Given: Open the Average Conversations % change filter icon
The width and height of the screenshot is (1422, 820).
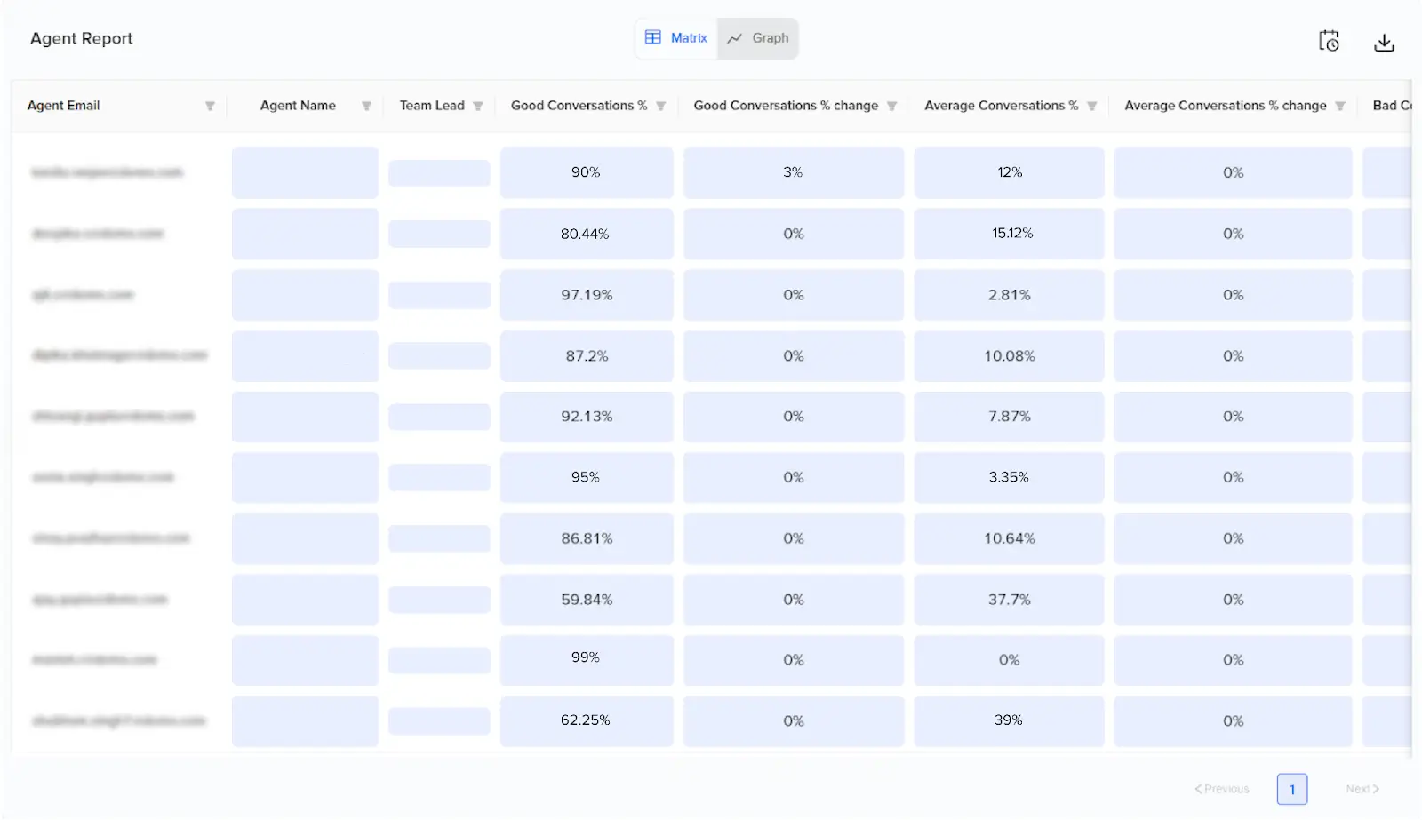Looking at the screenshot, I should [1342, 105].
